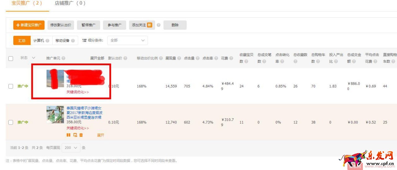Image resolution: width=397 pixels, height=170 pixels.
Task: Click help icon under 点击转化率 header
Action: point(282,62)
